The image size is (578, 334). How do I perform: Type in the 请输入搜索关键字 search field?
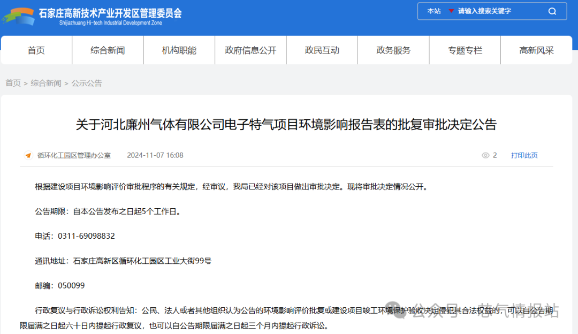(x=498, y=11)
